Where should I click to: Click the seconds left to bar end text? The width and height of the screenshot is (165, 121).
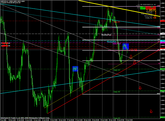click(11, 3)
